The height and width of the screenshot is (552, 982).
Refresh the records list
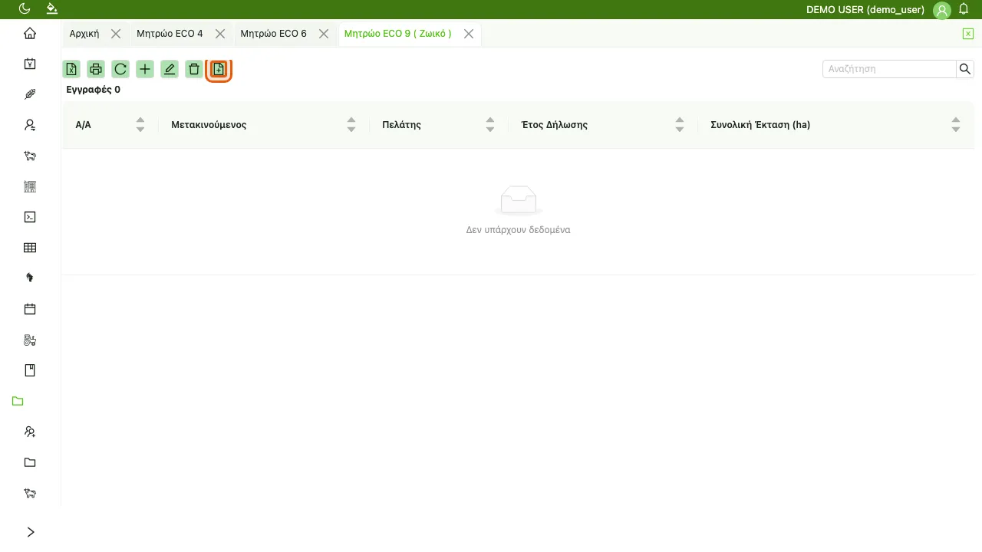tap(120, 69)
